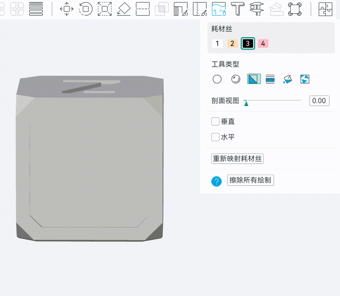Select the Move tool in toolbar

(x=67, y=9)
